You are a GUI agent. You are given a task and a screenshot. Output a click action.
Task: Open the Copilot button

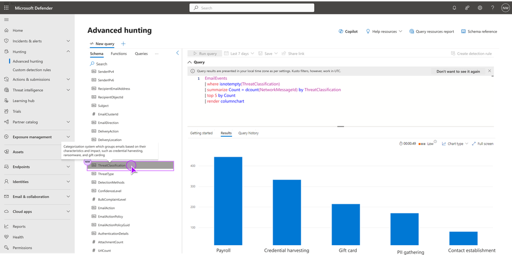(348, 32)
